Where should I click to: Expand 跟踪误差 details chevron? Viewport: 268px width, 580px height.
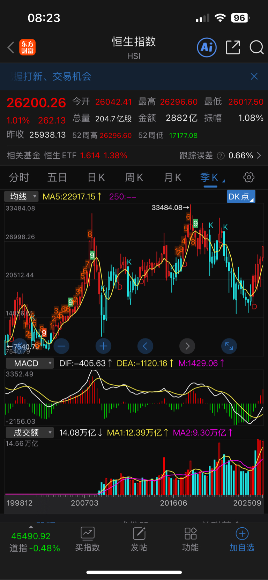point(259,156)
